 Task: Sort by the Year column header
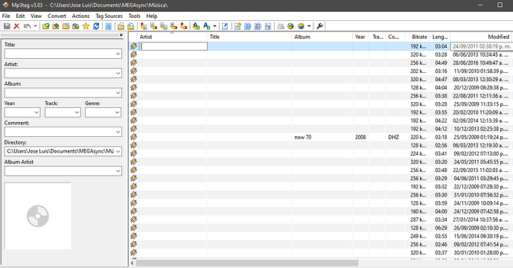[x=360, y=36]
